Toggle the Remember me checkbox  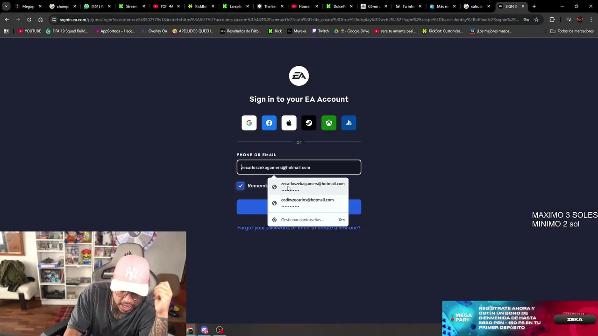point(241,186)
